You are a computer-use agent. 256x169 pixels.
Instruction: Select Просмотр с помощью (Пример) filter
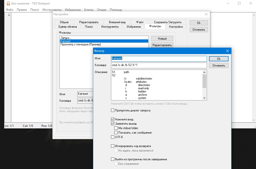[104, 44]
